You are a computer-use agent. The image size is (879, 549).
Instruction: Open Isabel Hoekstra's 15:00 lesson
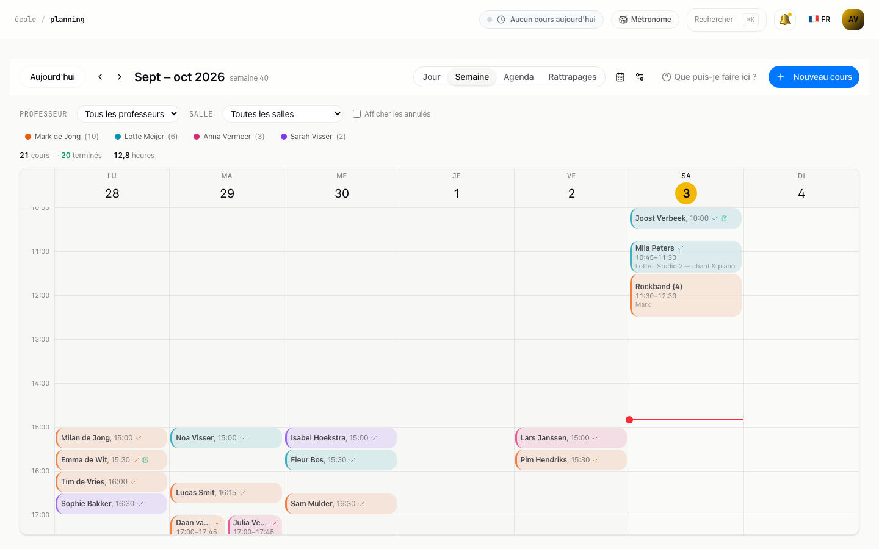[x=341, y=438]
